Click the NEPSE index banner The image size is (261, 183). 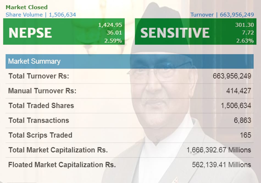coord(64,31)
